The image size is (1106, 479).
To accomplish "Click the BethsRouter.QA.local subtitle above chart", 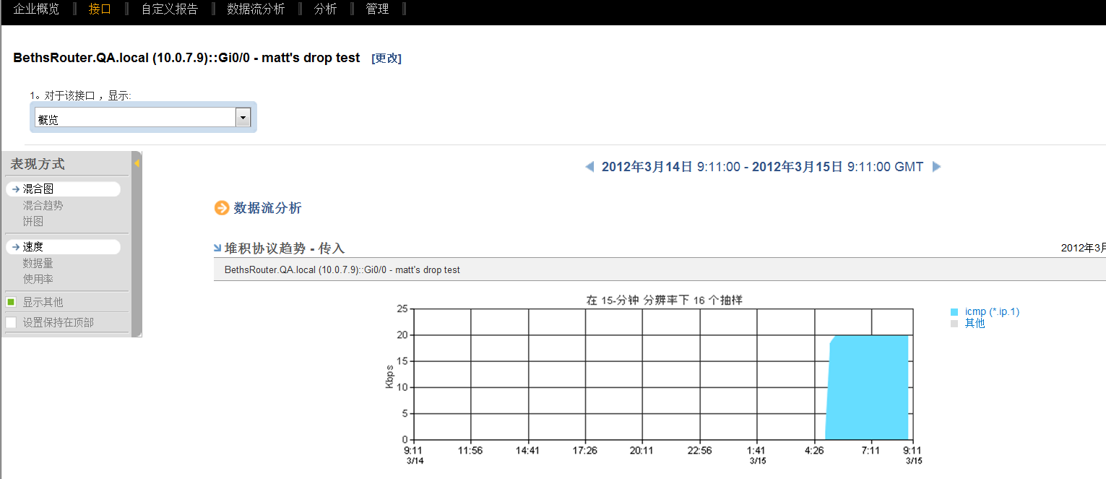I will pos(342,270).
